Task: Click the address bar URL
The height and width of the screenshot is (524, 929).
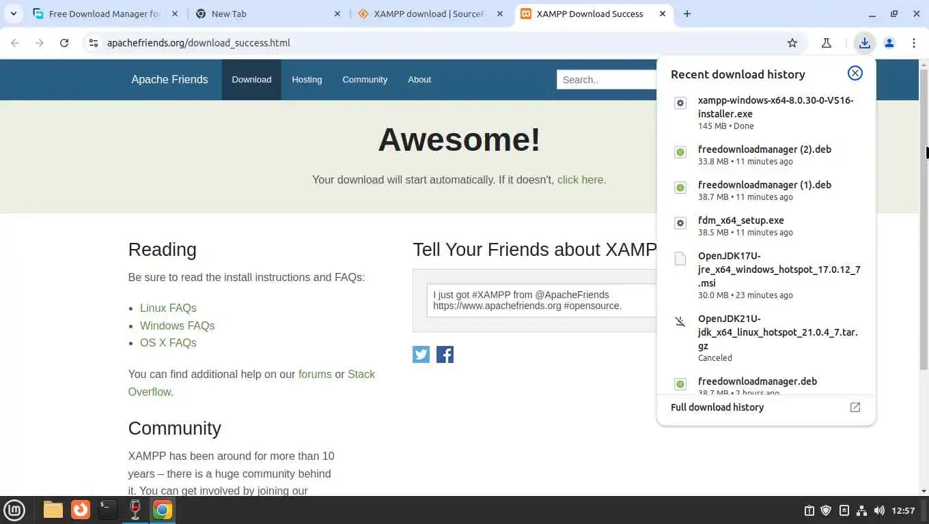Action: tap(199, 43)
